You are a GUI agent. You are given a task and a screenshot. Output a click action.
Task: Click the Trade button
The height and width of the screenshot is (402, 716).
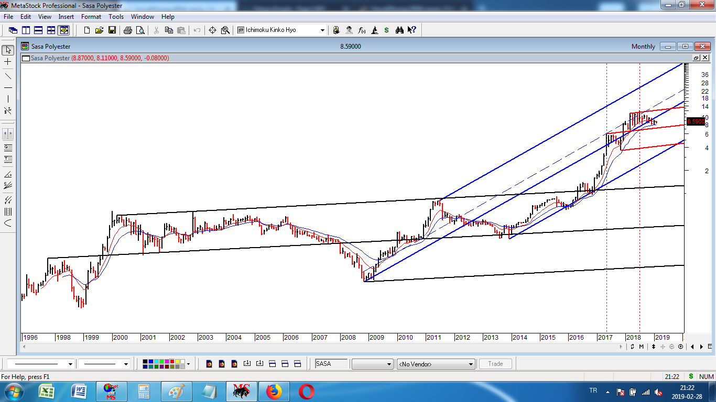click(495, 364)
